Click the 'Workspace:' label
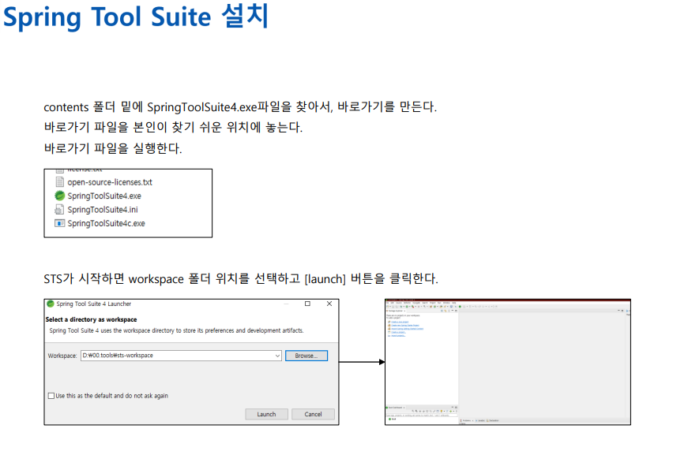The width and height of the screenshot is (673, 451). click(62, 356)
